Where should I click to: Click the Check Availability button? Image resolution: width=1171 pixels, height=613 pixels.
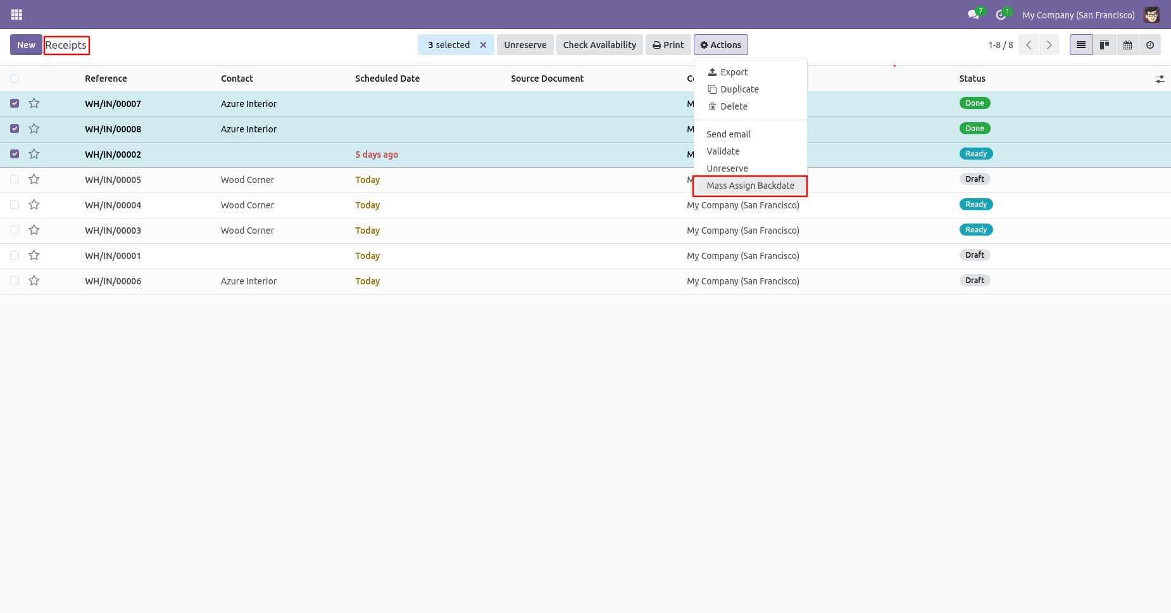coord(599,45)
